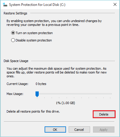Click the 0 bytes Current Usage value

click(x=41, y=84)
